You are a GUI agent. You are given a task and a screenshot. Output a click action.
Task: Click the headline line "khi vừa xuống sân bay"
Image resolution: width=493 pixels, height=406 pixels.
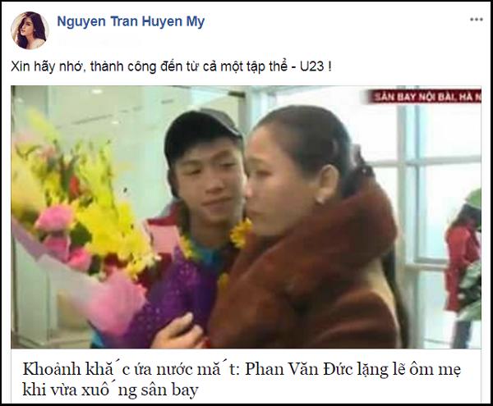pos(110,390)
